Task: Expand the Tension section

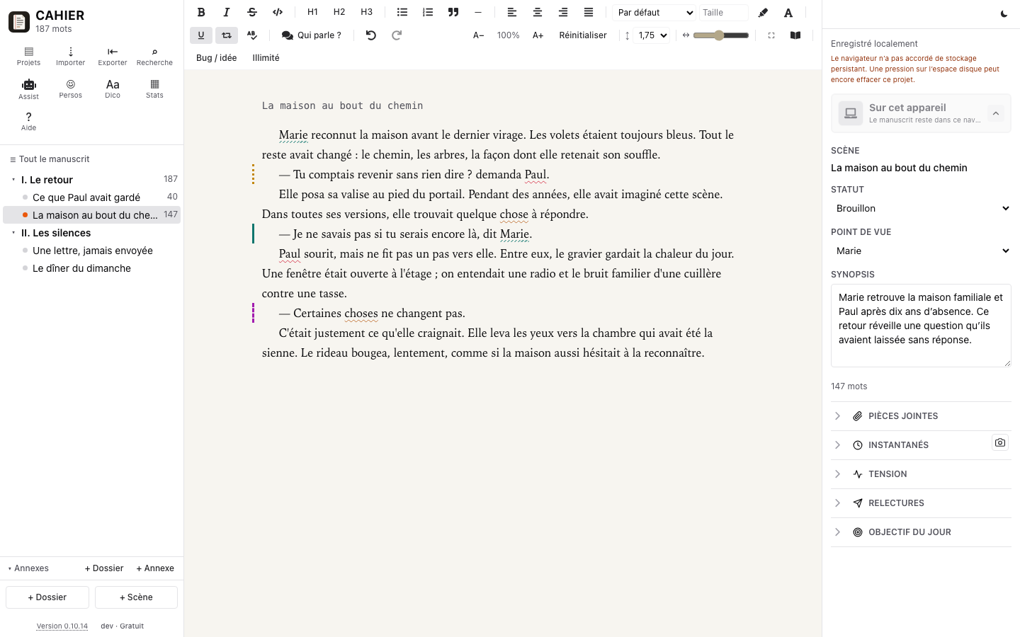Action: (921, 474)
